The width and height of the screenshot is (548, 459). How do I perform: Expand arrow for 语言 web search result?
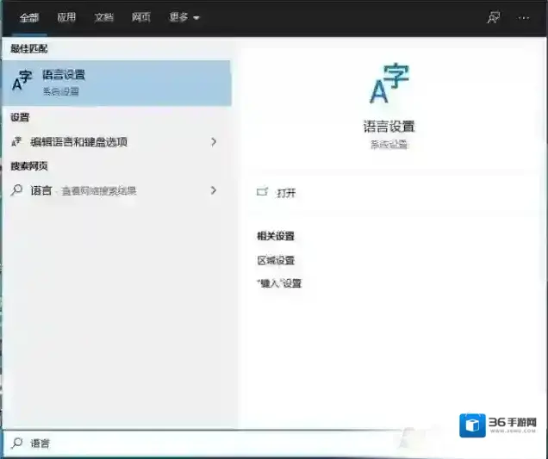(x=214, y=190)
